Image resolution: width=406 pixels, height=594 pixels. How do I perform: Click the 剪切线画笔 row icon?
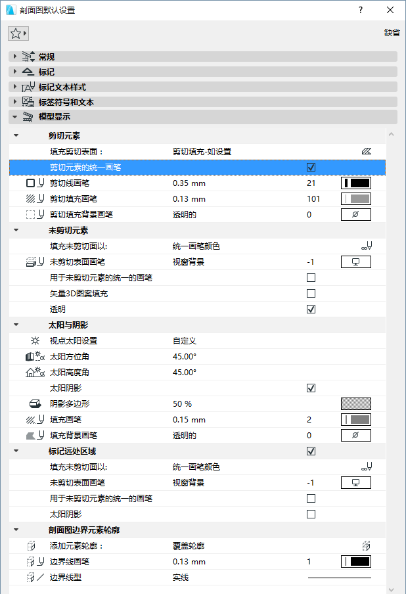(35, 183)
